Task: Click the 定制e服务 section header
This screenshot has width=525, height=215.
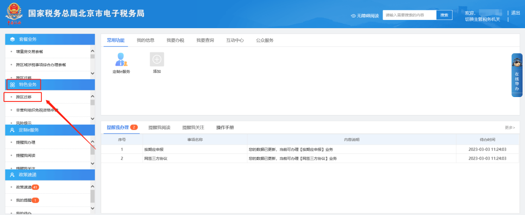Action: coord(50,130)
